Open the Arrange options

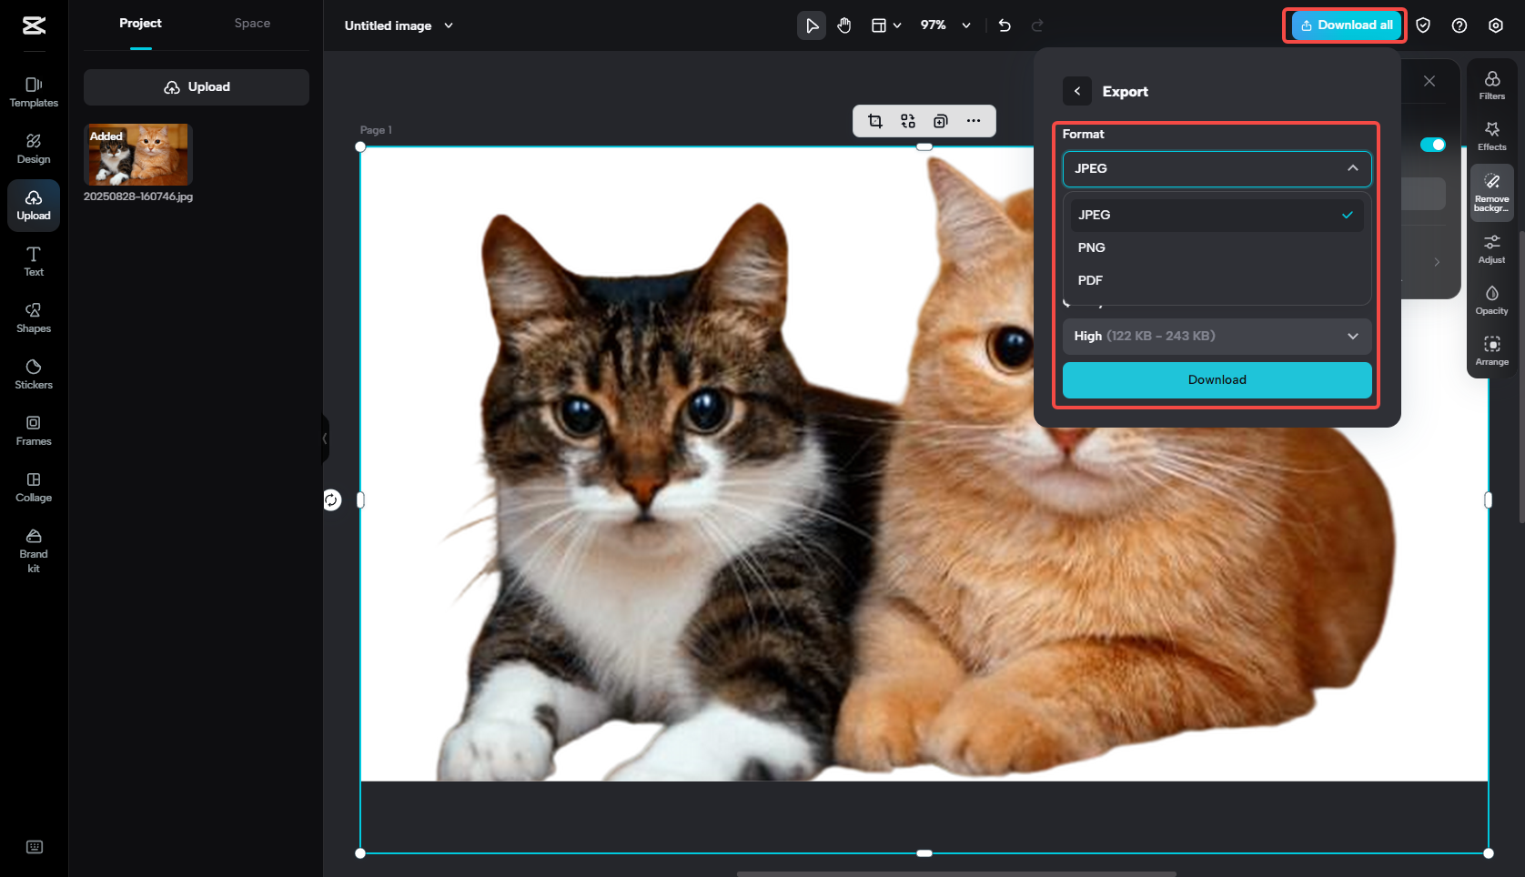pos(1491,350)
